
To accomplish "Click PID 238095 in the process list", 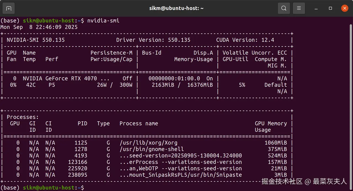I will click(x=77, y=175).
